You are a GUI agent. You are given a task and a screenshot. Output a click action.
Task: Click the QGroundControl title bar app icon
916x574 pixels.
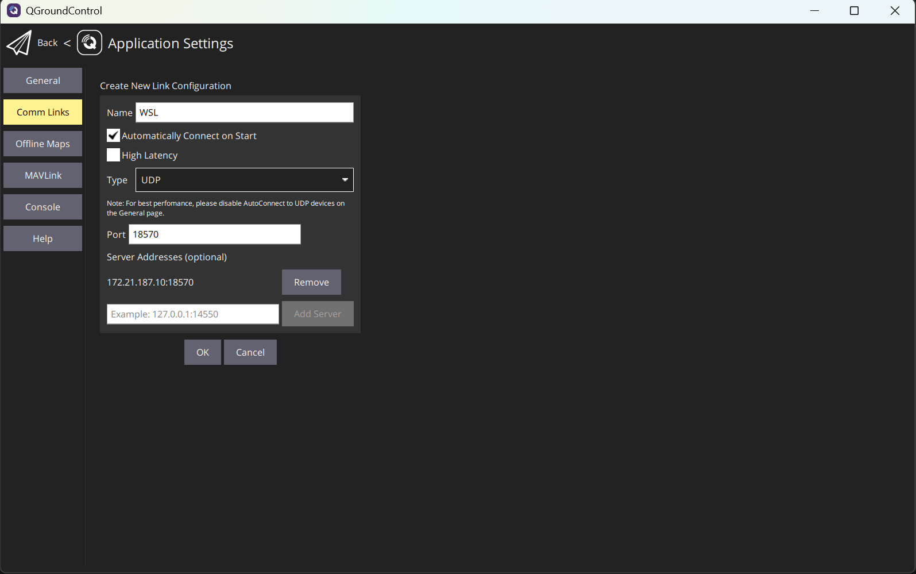click(13, 10)
